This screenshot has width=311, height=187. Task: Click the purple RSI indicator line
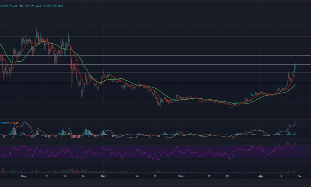[x=120, y=152]
